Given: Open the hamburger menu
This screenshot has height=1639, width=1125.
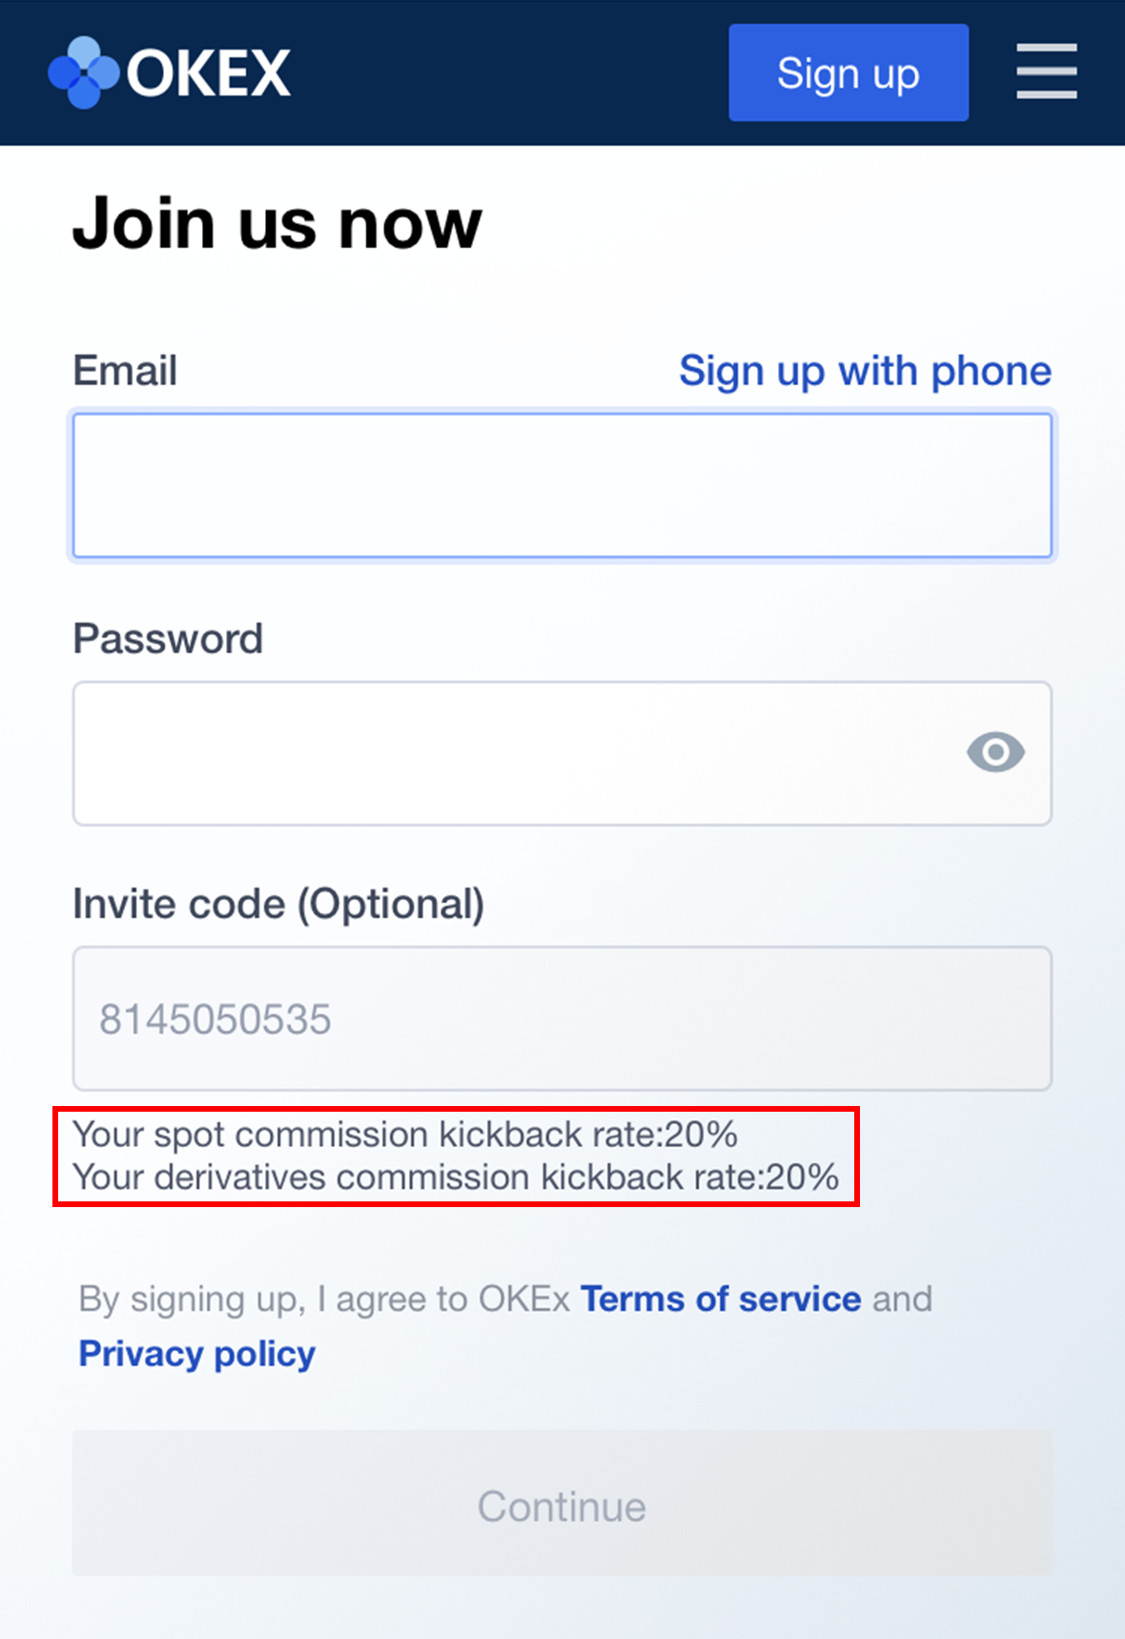Looking at the screenshot, I should pyautogui.click(x=1046, y=72).
